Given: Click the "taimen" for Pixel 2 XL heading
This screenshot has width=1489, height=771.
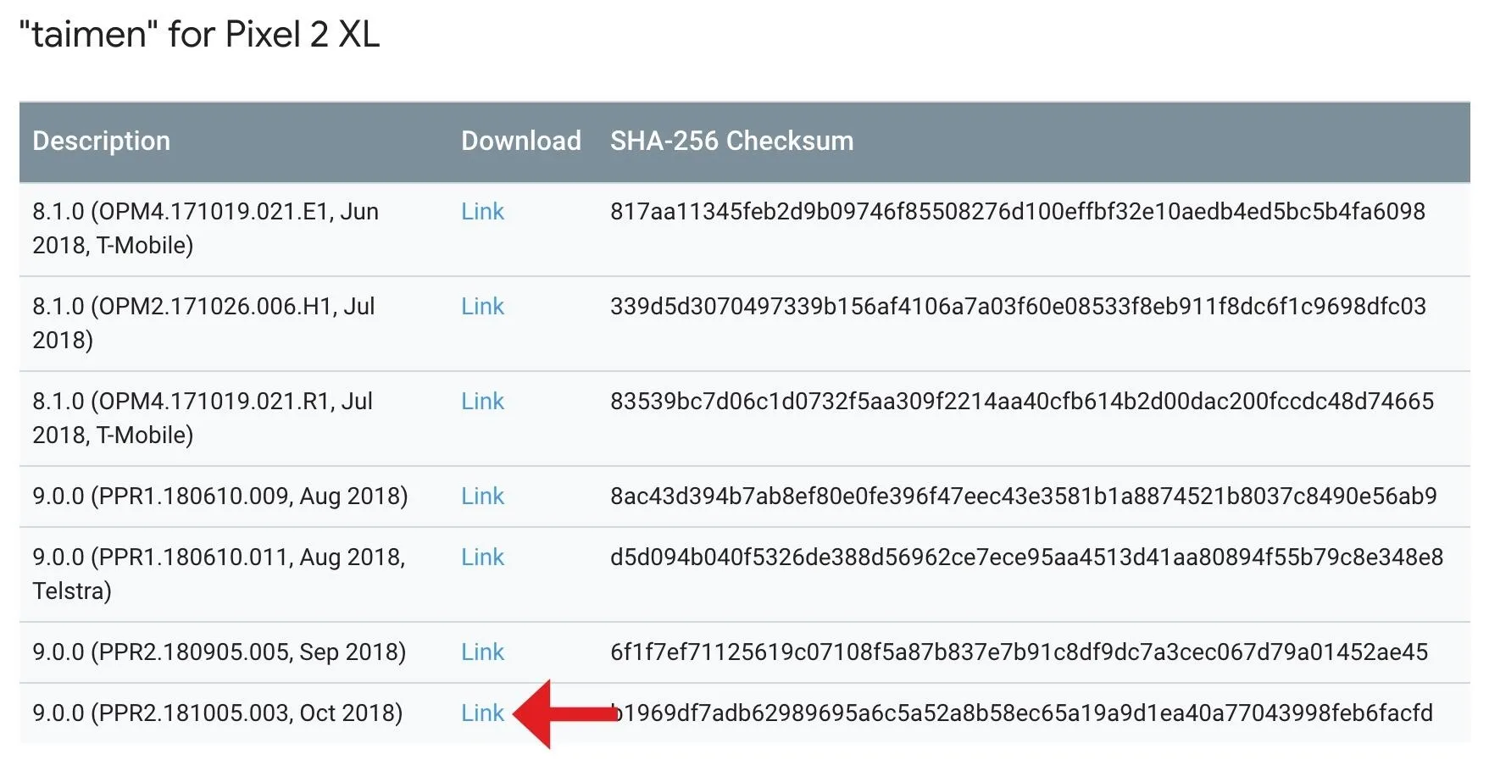Looking at the screenshot, I should coord(199,35).
